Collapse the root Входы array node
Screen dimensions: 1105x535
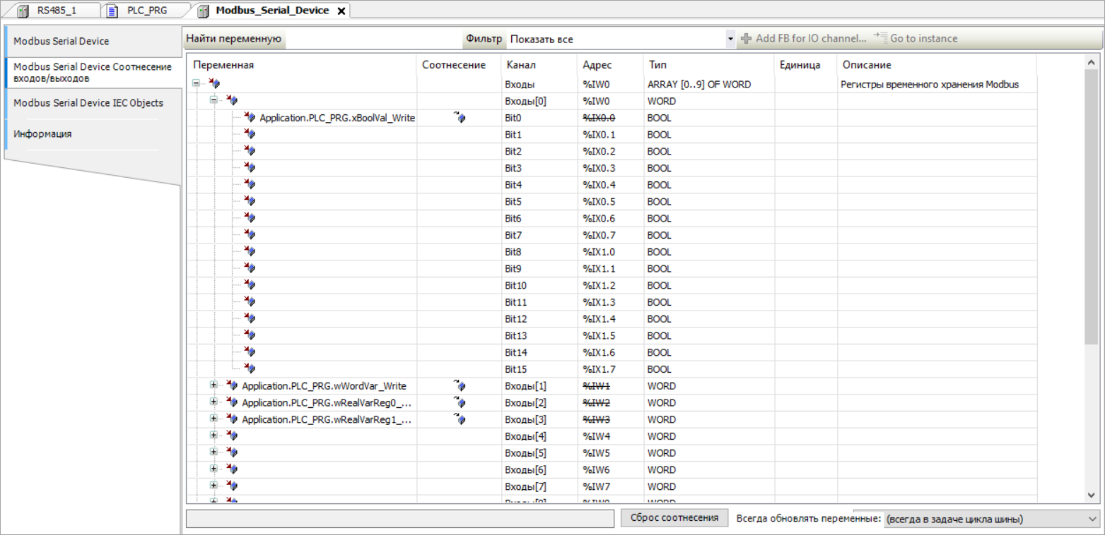[x=196, y=84]
